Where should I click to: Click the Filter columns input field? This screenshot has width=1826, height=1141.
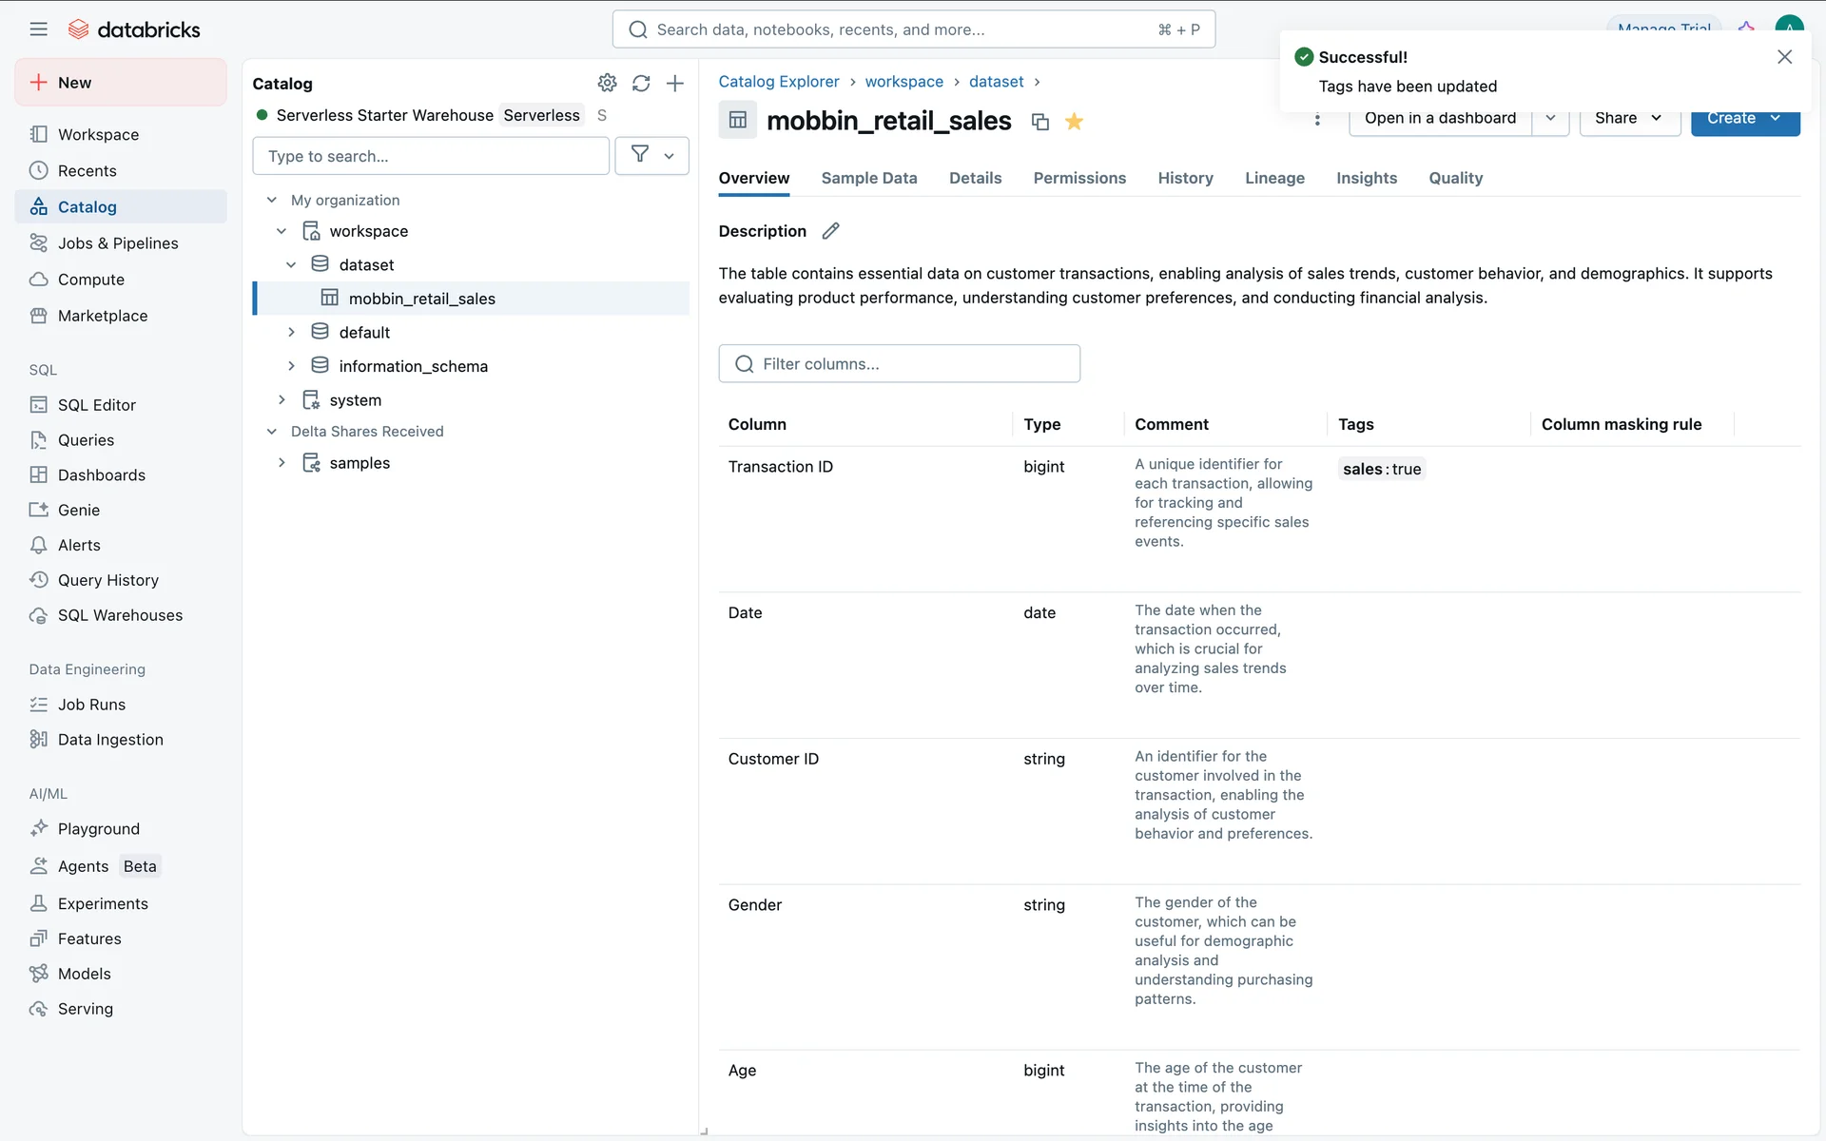pos(899,364)
